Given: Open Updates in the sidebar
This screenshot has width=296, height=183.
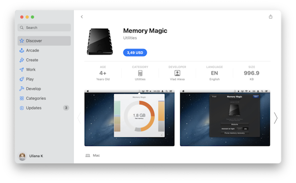Looking at the screenshot, I should [x=44, y=108].
